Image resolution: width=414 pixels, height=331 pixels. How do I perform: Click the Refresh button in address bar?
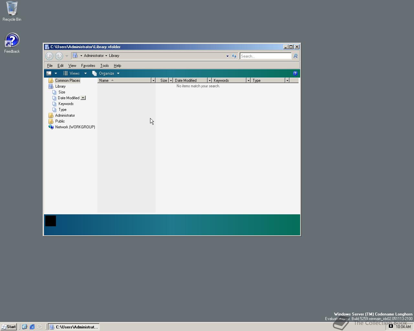234,56
